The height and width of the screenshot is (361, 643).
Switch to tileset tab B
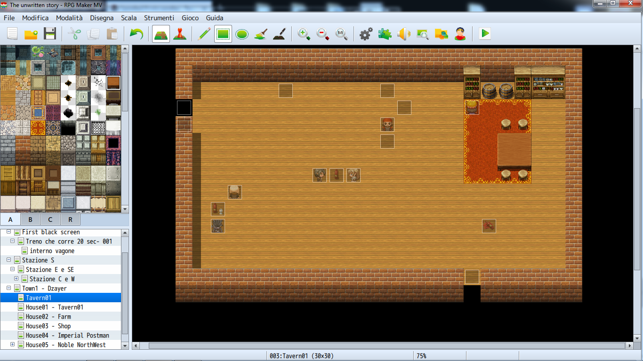click(x=30, y=220)
